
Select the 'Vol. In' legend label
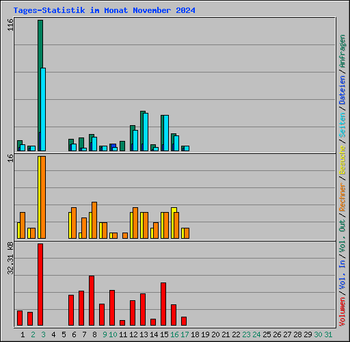click(x=342, y=276)
